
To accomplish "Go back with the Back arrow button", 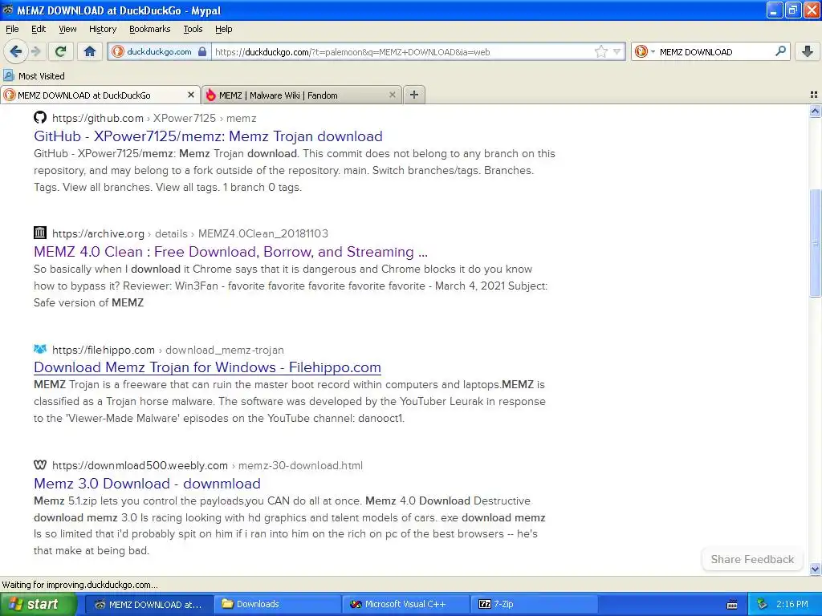I will [x=16, y=51].
